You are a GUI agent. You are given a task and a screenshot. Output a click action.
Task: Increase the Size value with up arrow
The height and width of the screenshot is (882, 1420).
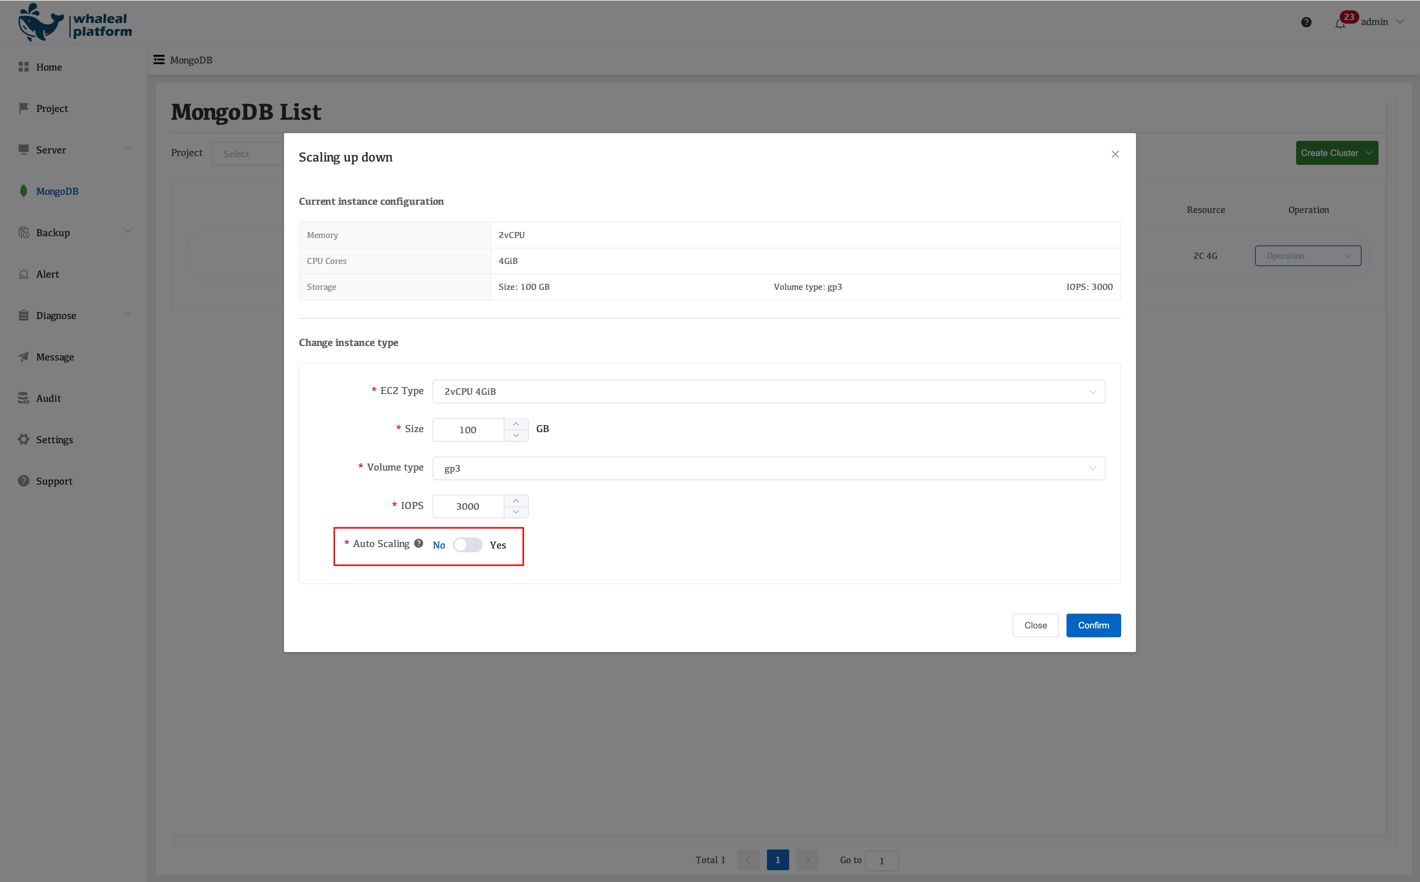516,424
